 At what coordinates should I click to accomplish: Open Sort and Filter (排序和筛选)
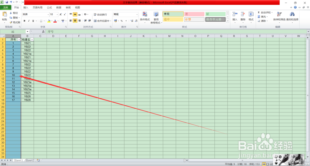click(x=279, y=17)
